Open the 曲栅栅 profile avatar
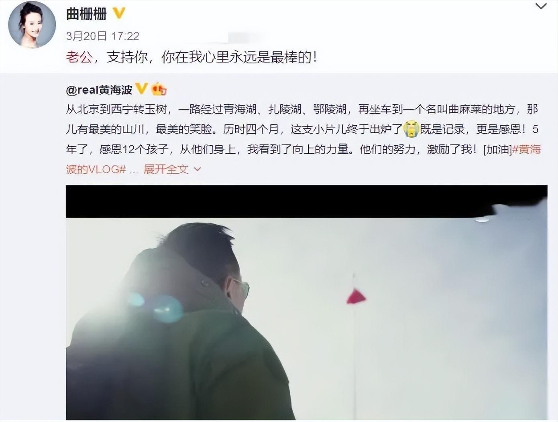558x422 pixels. tap(32, 25)
